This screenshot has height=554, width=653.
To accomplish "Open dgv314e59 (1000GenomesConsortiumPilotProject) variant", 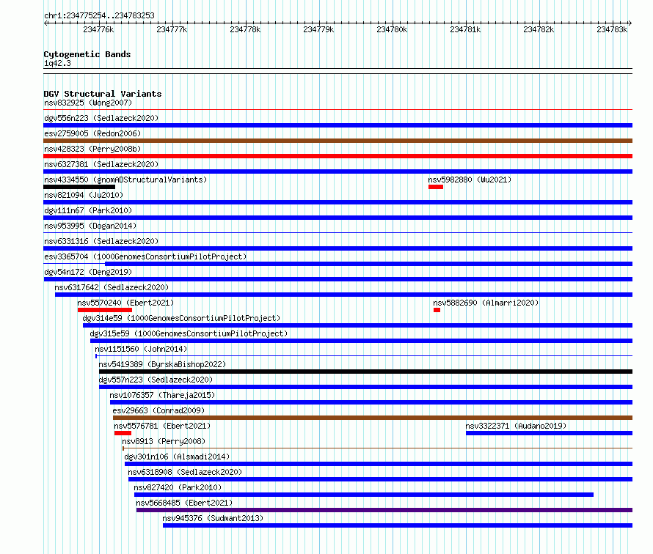I will click(x=181, y=318).
